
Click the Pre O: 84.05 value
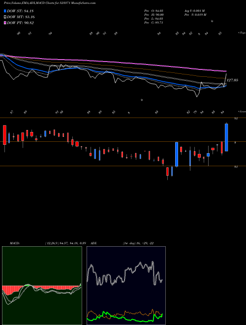tap(154, 11)
